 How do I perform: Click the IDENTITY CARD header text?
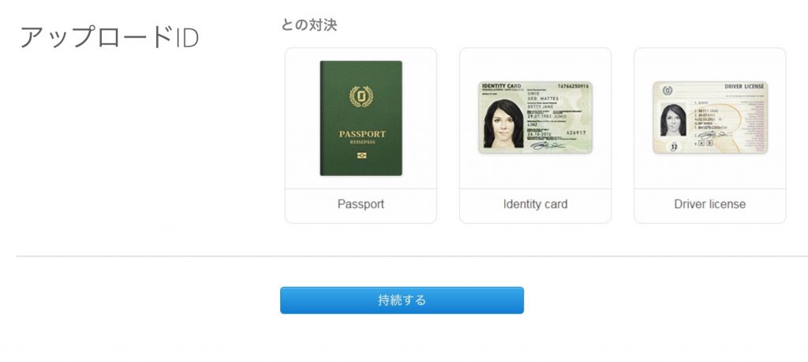pyautogui.click(x=501, y=85)
